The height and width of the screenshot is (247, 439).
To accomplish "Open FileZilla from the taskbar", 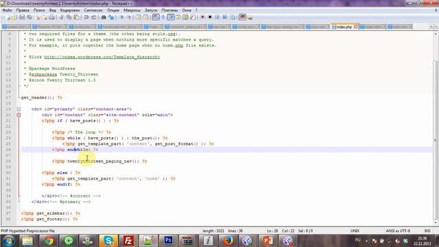I will pyautogui.click(x=128, y=241).
